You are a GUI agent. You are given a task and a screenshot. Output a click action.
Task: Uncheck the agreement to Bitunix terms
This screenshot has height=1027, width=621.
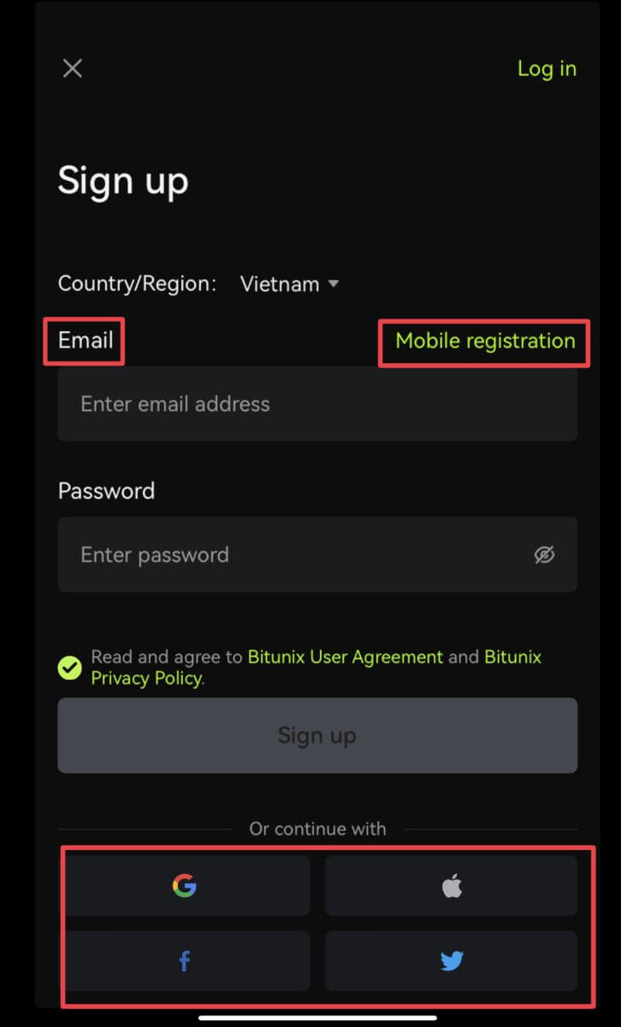pyautogui.click(x=70, y=668)
